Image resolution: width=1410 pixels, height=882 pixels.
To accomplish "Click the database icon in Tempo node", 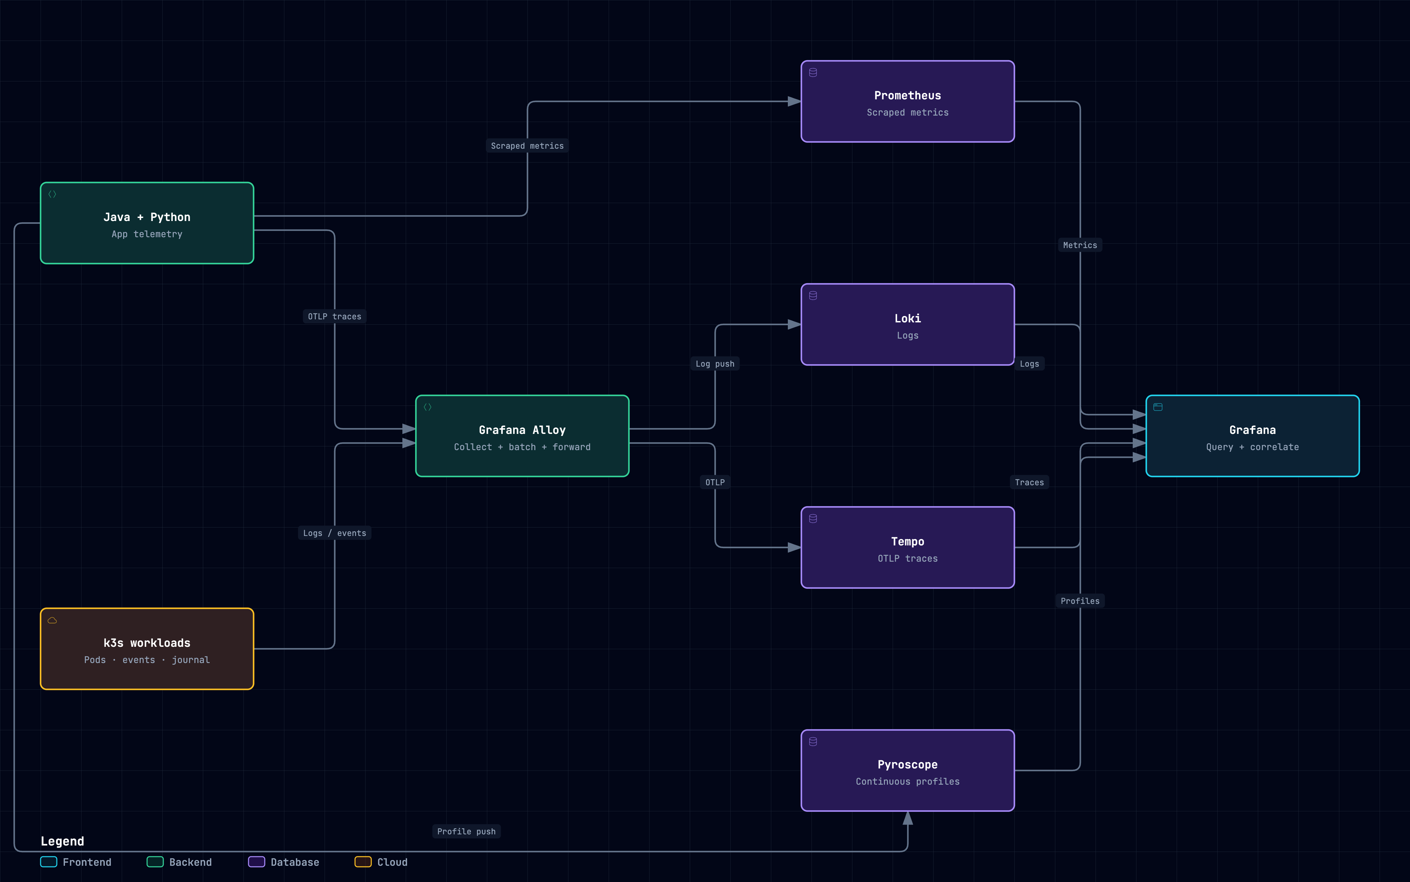I will 813,519.
